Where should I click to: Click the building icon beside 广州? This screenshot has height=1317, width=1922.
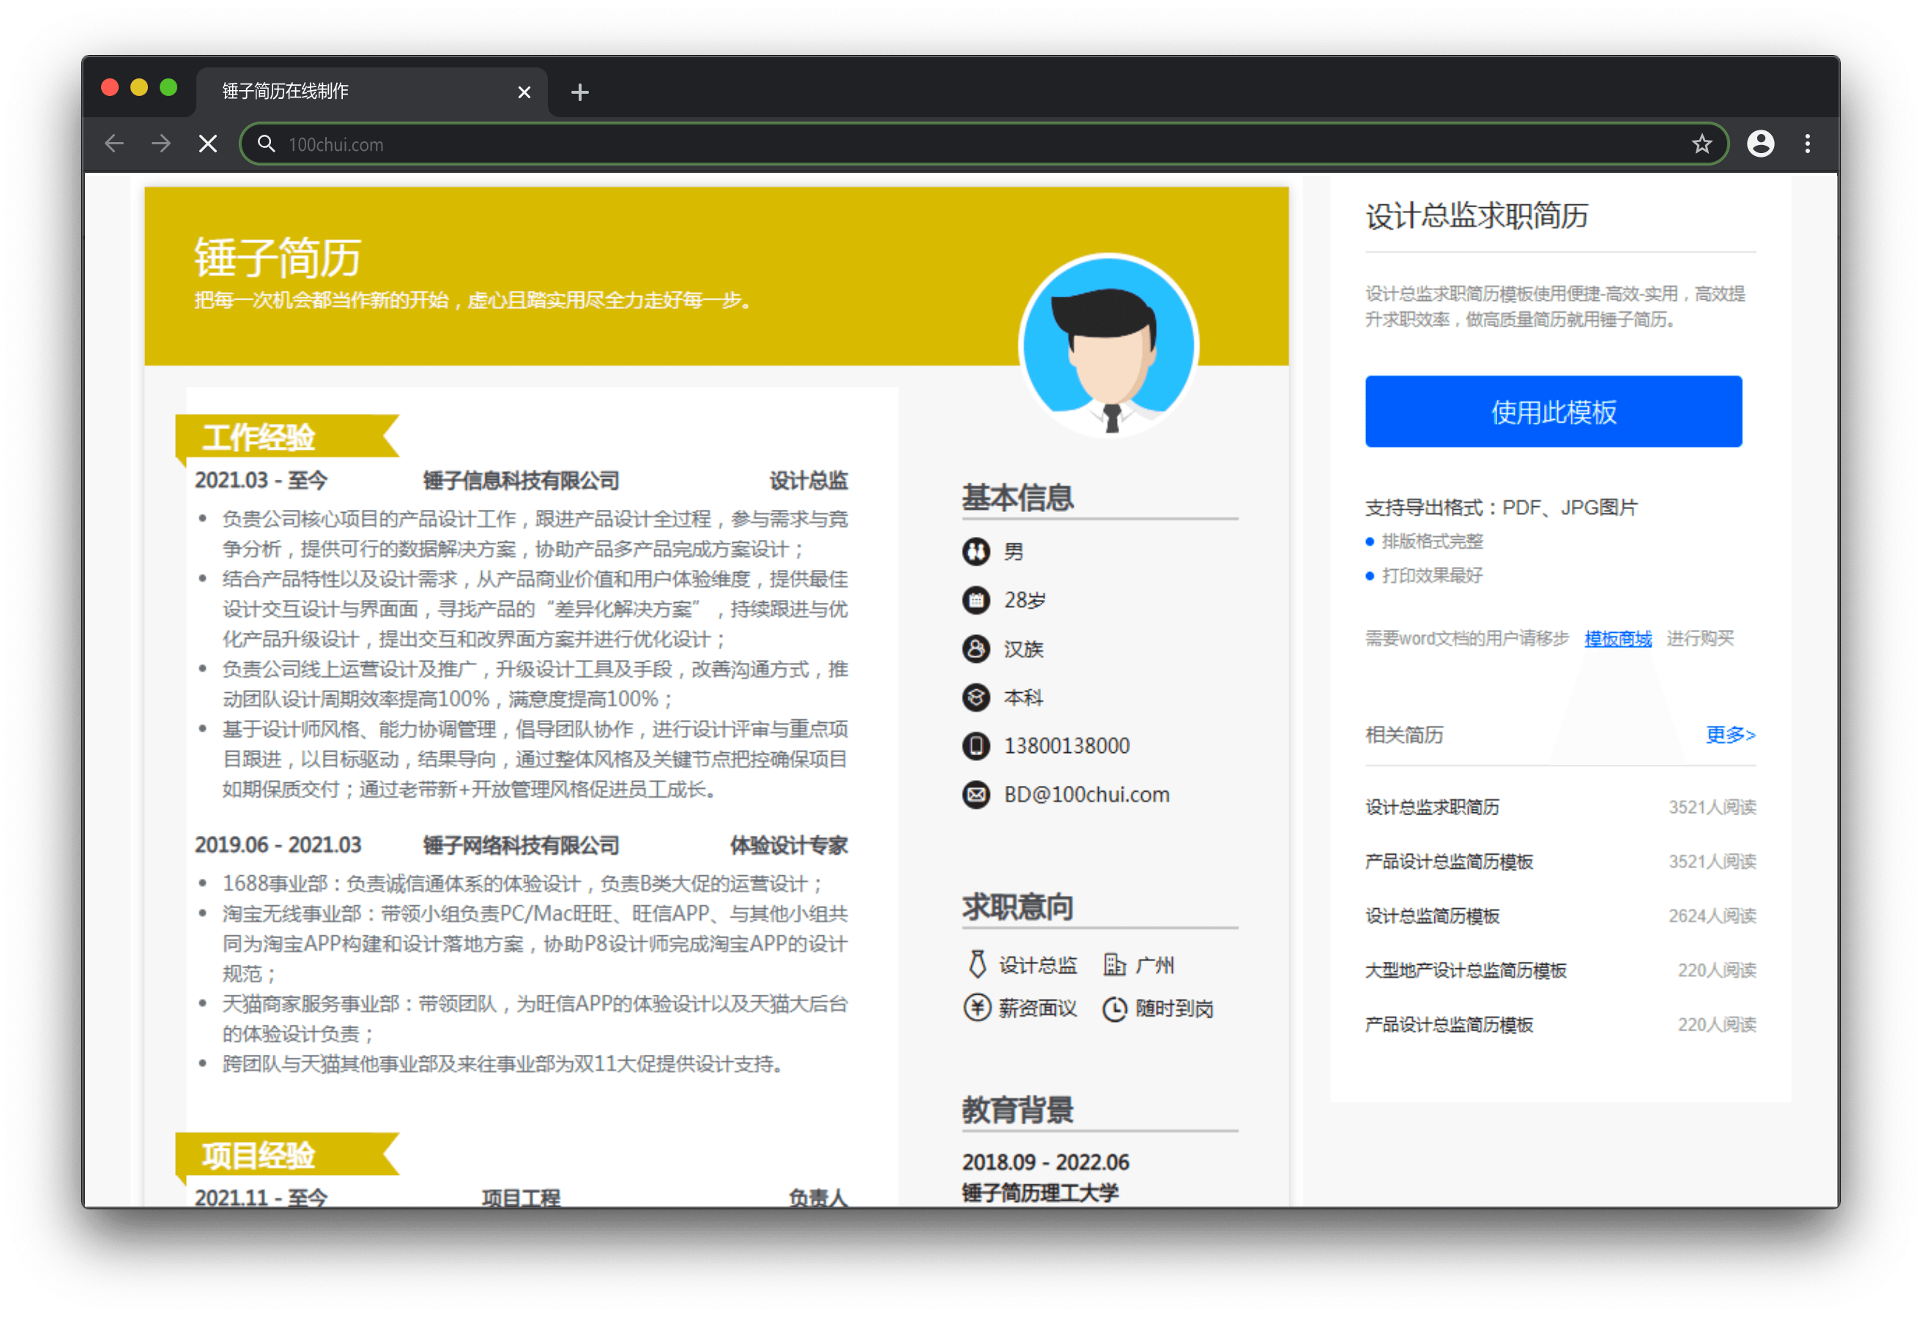[1114, 965]
